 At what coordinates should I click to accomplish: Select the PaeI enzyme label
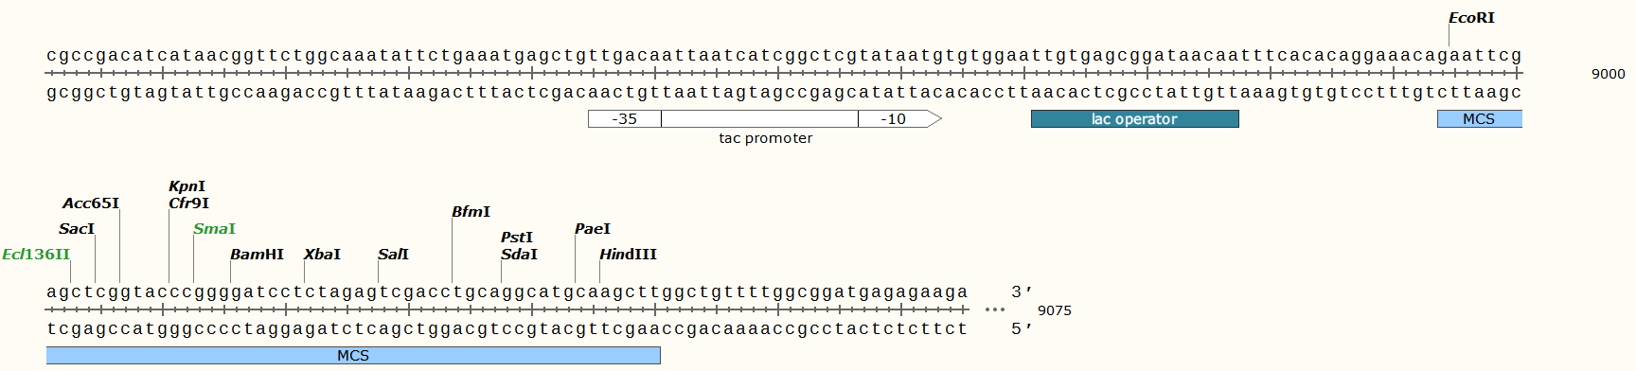[x=593, y=229]
